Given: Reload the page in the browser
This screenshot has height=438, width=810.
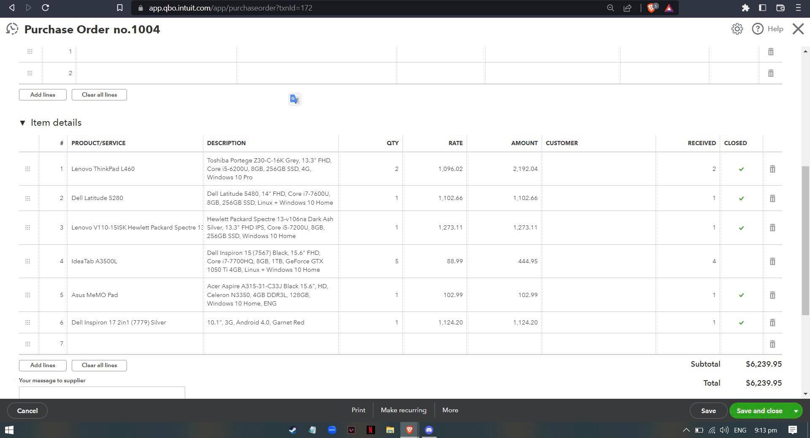Looking at the screenshot, I should pyautogui.click(x=46, y=8).
